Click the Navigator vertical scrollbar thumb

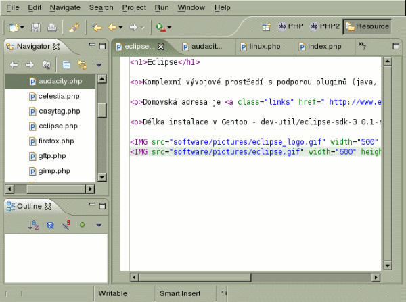pyautogui.click(x=102, y=109)
